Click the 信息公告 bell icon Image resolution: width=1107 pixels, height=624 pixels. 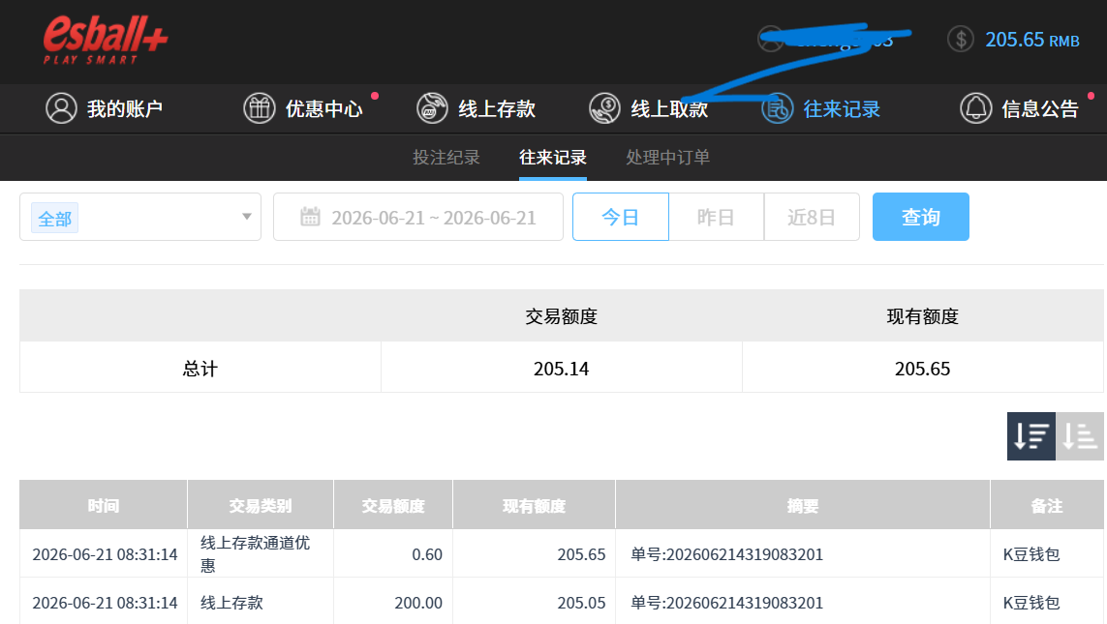click(x=975, y=108)
